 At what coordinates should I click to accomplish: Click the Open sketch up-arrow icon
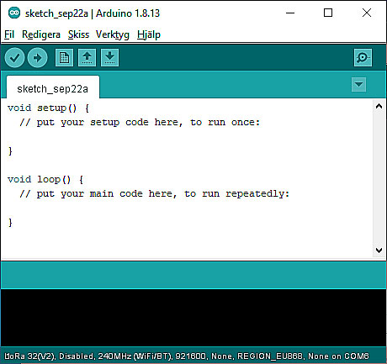coord(87,58)
